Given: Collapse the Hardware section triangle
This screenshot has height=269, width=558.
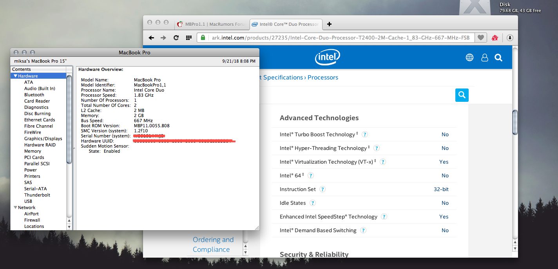Looking at the screenshot, I should pyautogui.click(x=15, y=76).
